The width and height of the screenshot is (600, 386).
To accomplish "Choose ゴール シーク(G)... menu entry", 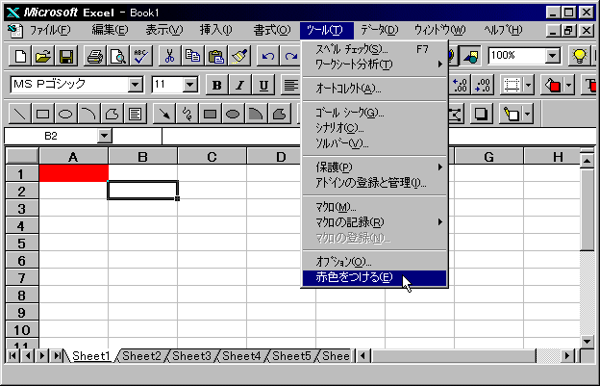I will pos(374,113).
